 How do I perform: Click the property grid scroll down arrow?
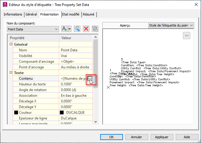tap(95, 122)
